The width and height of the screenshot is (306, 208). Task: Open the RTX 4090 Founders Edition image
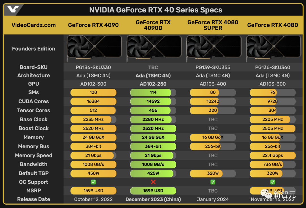[x=93, y=48]
